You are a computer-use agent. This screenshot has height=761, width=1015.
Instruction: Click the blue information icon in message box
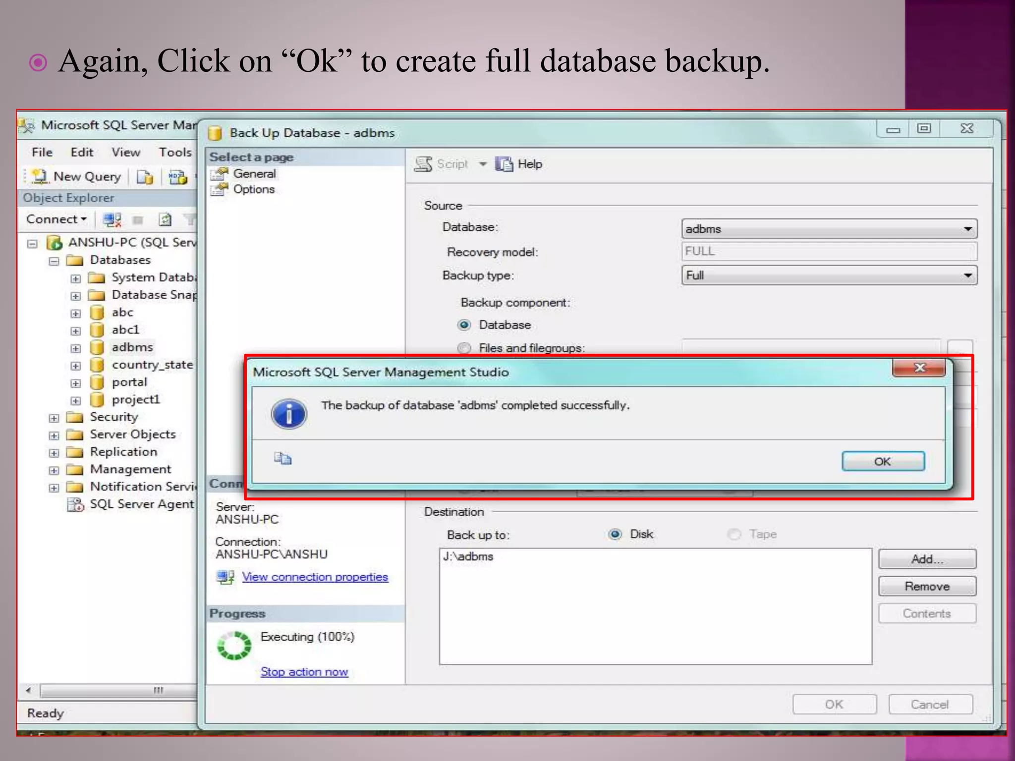(x=289, y=414)
